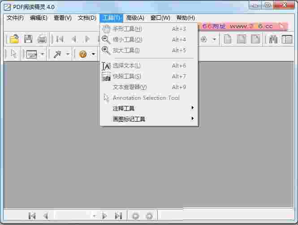Image resolution: width=298 pixels, height=225 pixels.
Task: Open the 文件(F) menu
Action: pyautogui.click(x=15, y=18)
